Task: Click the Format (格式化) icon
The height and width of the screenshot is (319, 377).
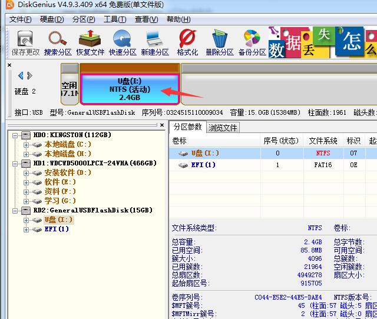Action: click(x=187, y=43)
